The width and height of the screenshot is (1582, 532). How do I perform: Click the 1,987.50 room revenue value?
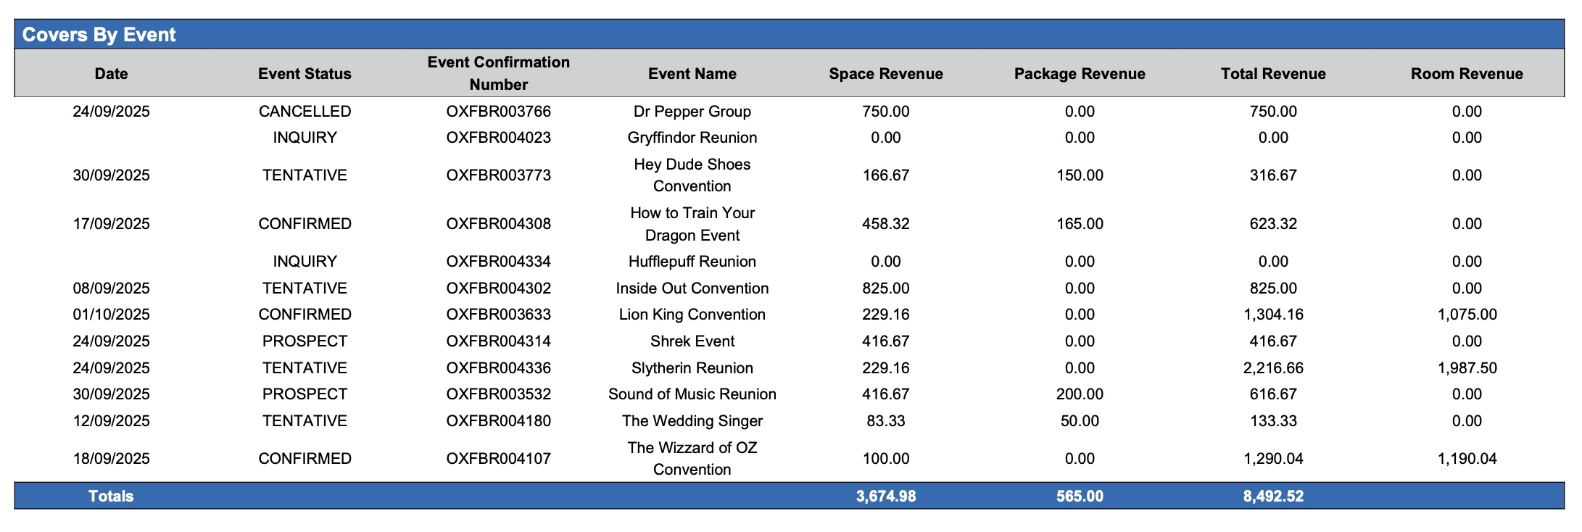(x=1466, y=368)
